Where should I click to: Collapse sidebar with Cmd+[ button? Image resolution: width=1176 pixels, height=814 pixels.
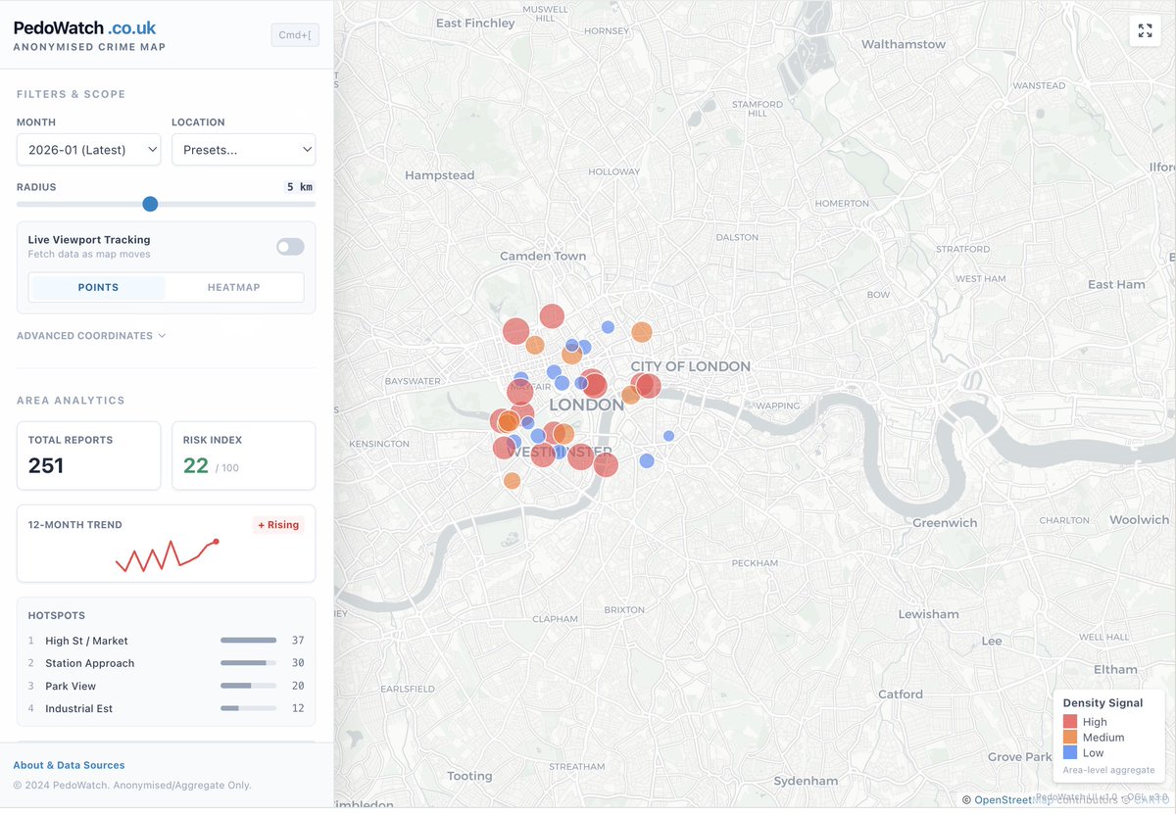click(x=295, y=35)
